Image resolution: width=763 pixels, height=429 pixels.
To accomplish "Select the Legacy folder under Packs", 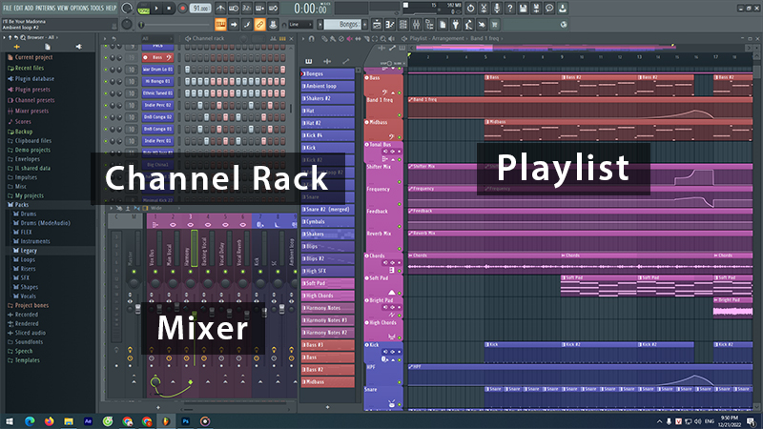I will pos(29,251).
